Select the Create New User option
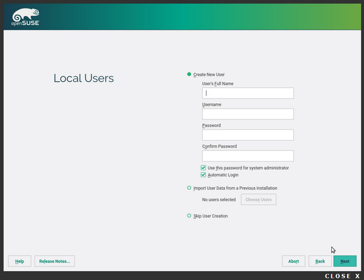 click(189, 75)
